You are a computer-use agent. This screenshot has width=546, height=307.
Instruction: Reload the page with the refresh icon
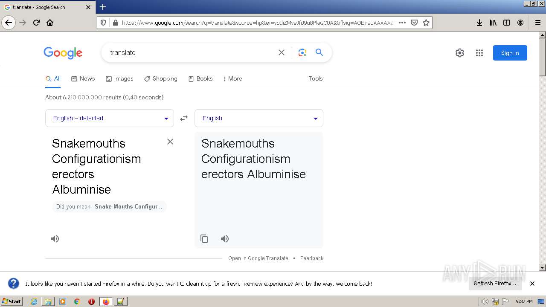(36, 23)
